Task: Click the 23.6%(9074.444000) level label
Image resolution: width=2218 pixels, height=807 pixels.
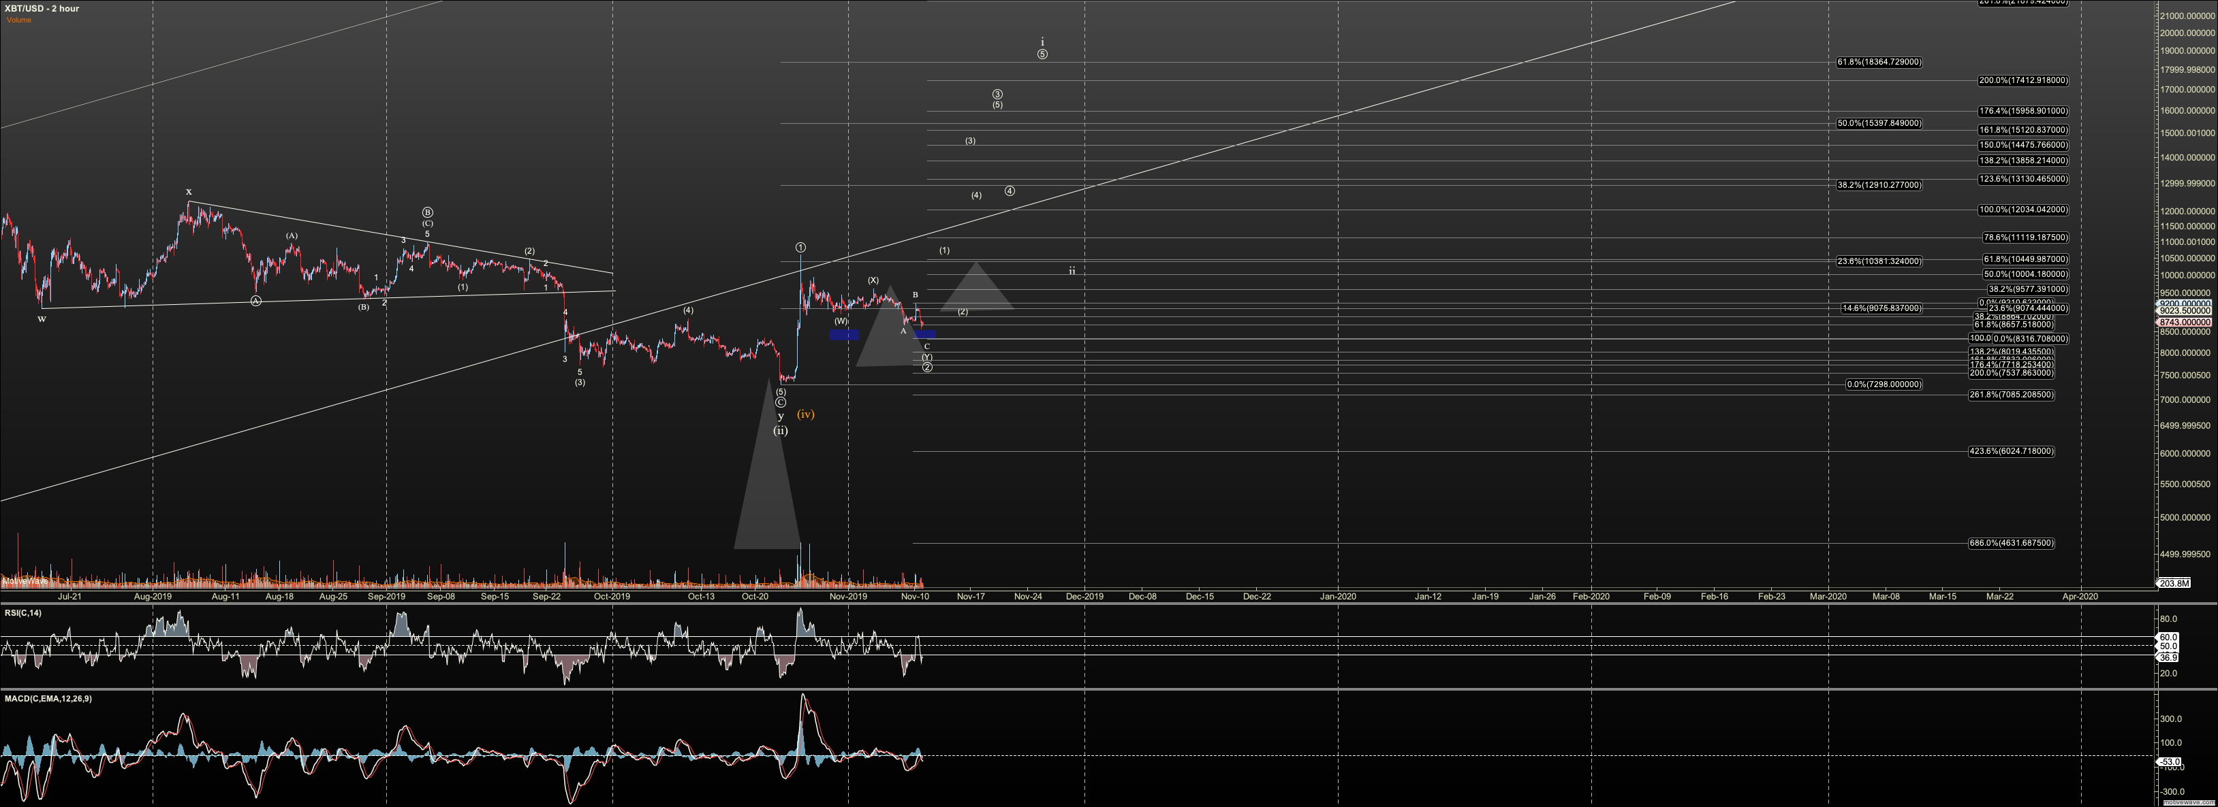Action: (2028, 308)
